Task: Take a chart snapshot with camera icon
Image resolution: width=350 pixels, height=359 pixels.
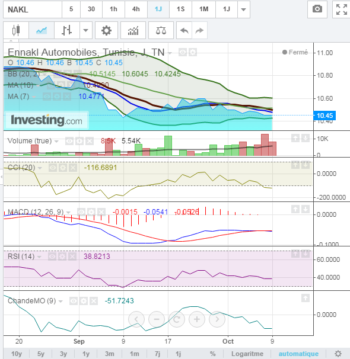Action: (317, 9)
